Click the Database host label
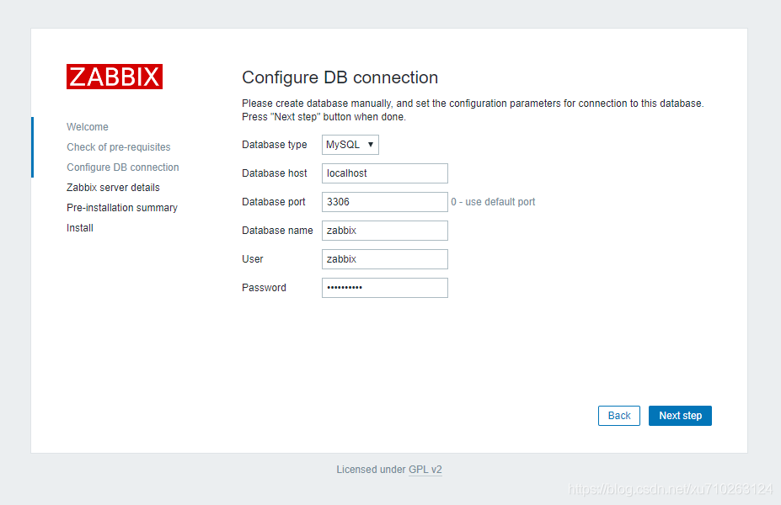The image size is (781, 505). point(275,173)
